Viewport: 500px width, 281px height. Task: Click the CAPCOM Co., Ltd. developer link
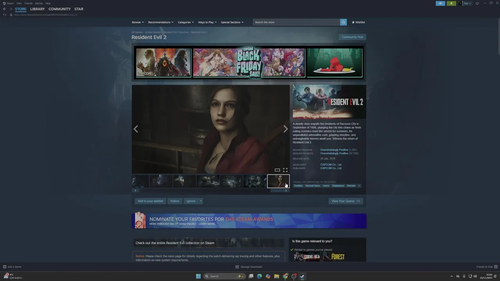pos(331,165)
